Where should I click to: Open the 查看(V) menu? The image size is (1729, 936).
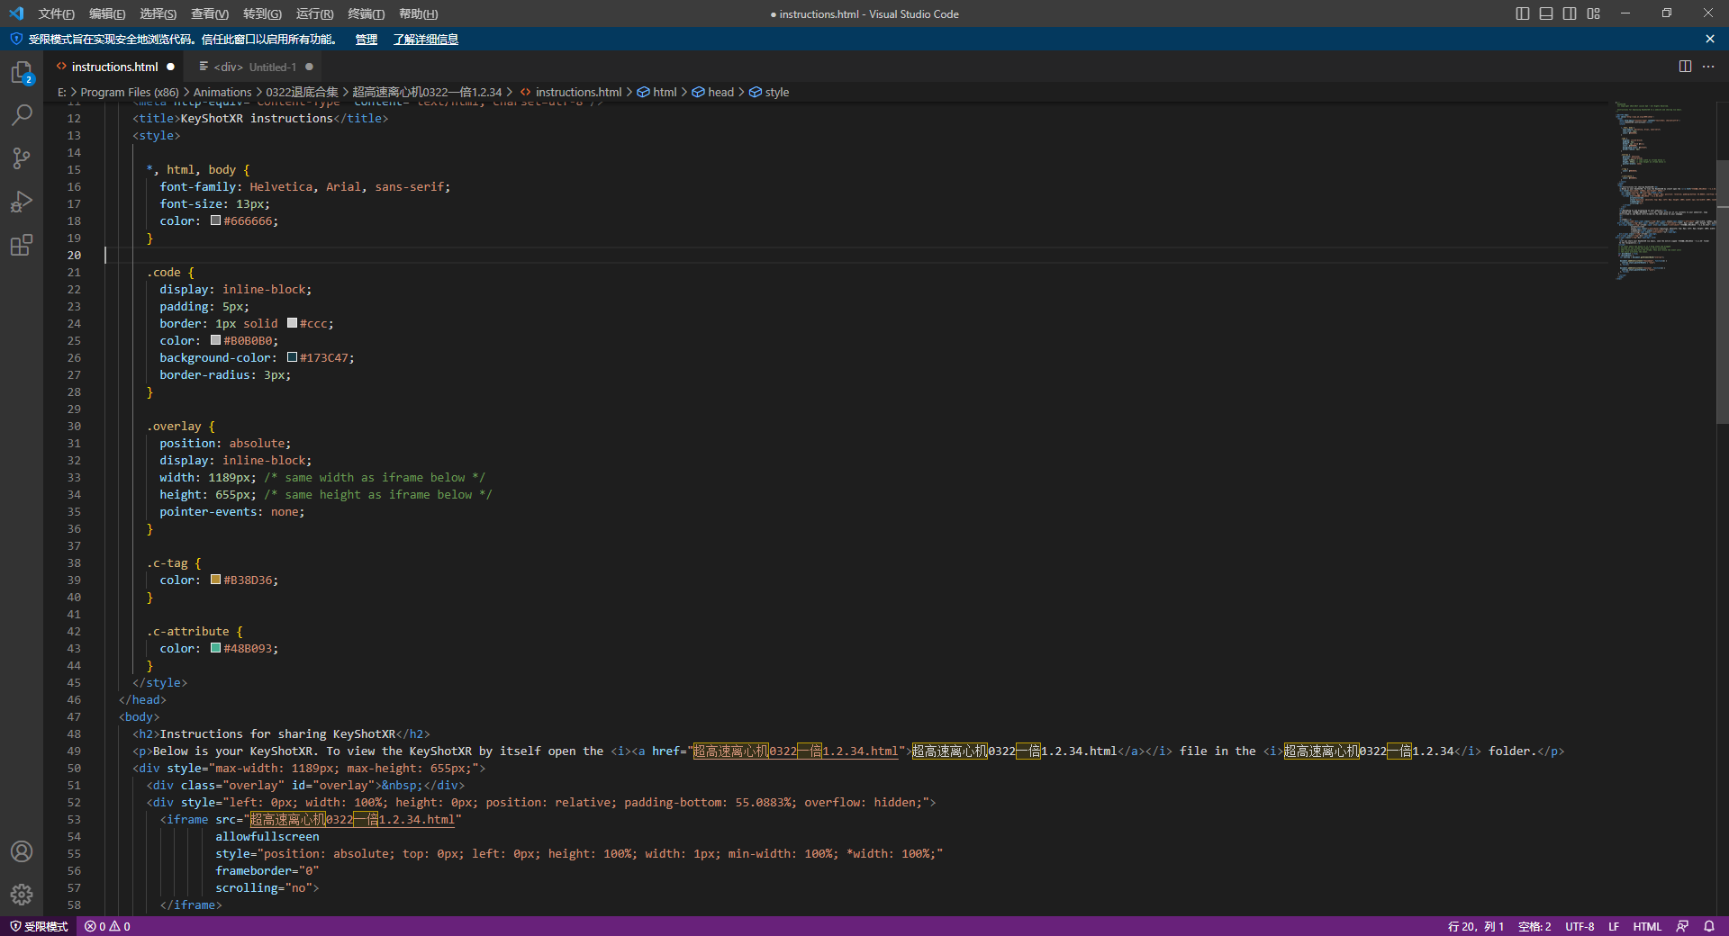click(210, 13)
